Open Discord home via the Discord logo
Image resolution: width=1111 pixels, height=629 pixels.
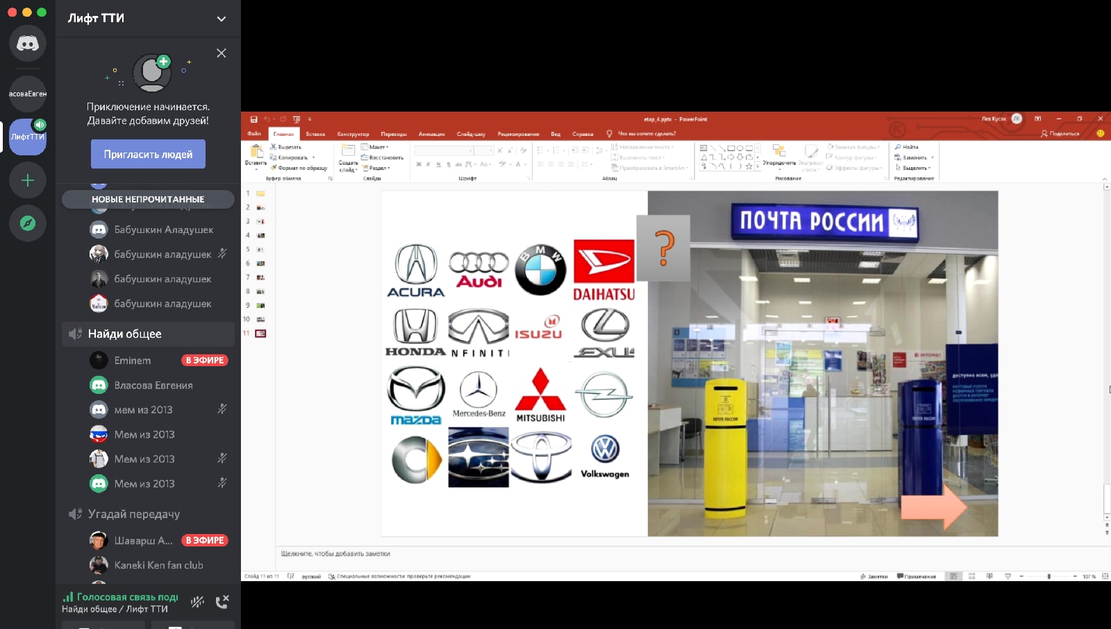(28, 43)
